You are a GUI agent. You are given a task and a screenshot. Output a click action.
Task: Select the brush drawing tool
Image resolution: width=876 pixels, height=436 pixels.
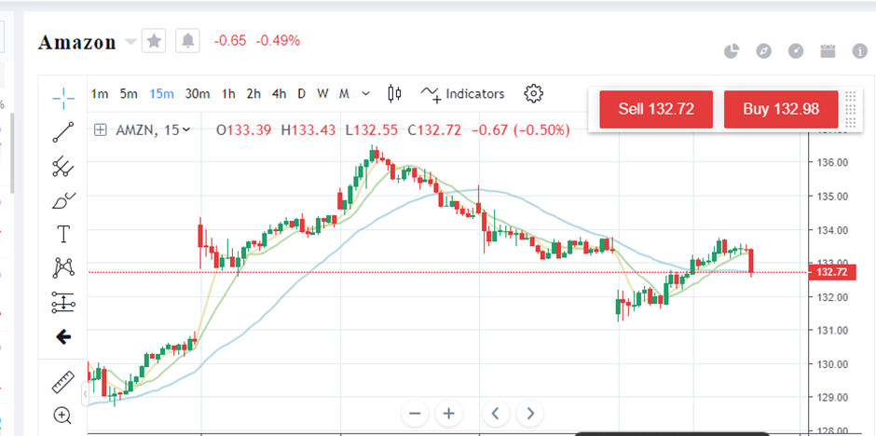pyautogui.click(x=63, y=199)
